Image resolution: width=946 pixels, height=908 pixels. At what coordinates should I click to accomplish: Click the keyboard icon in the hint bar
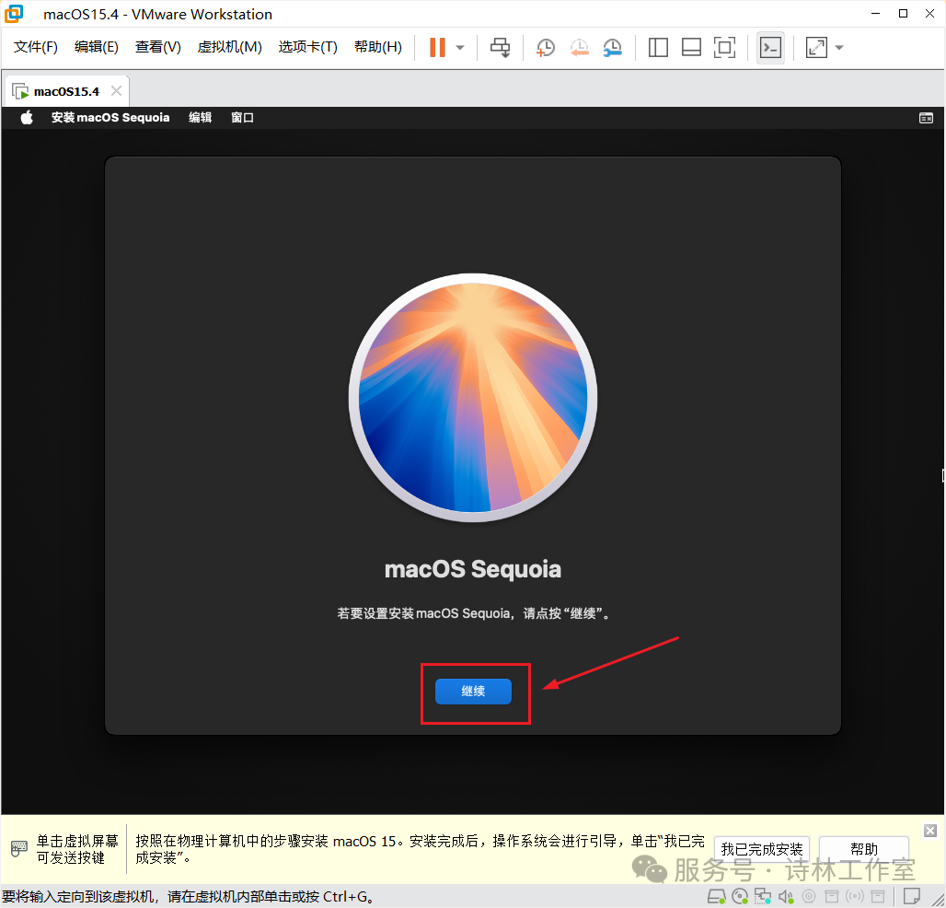pos(18,849)
